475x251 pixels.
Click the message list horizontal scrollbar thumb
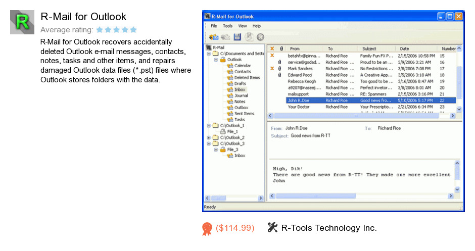[x=357, y=116]
